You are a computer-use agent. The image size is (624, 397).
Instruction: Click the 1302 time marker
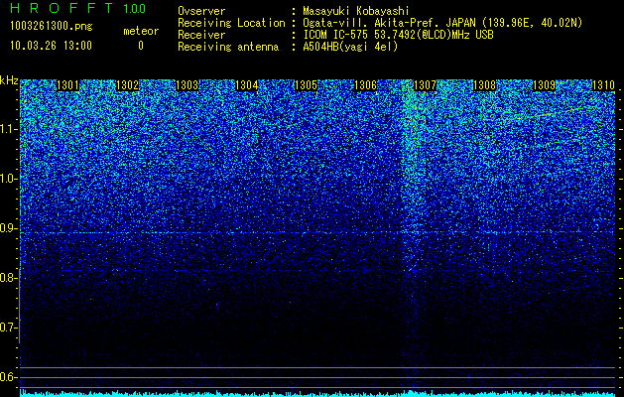[x=127, y=85]
